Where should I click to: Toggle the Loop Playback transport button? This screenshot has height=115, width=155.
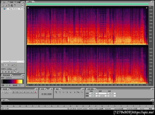point(17,92)
